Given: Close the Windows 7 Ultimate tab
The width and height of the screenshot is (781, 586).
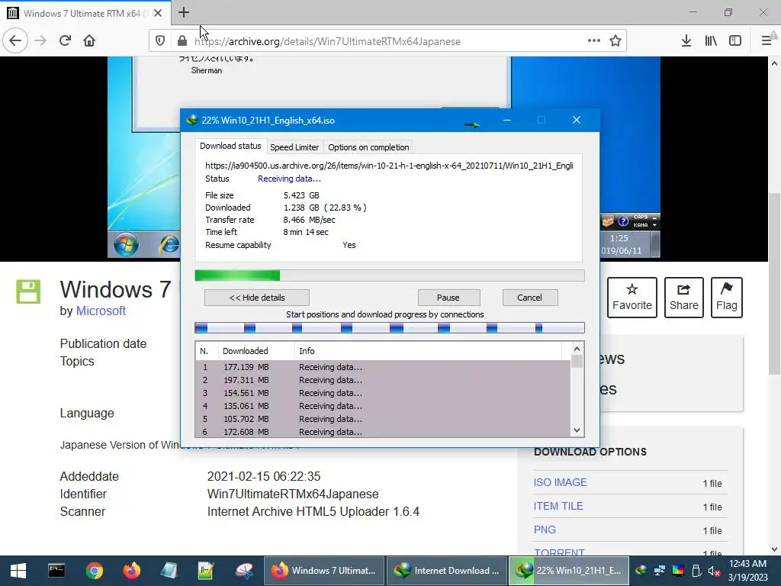Looking at the screenshot, I should 158,14.
